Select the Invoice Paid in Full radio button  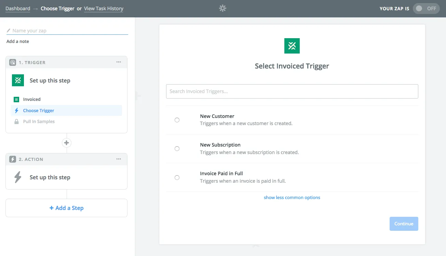pos(177,178)
